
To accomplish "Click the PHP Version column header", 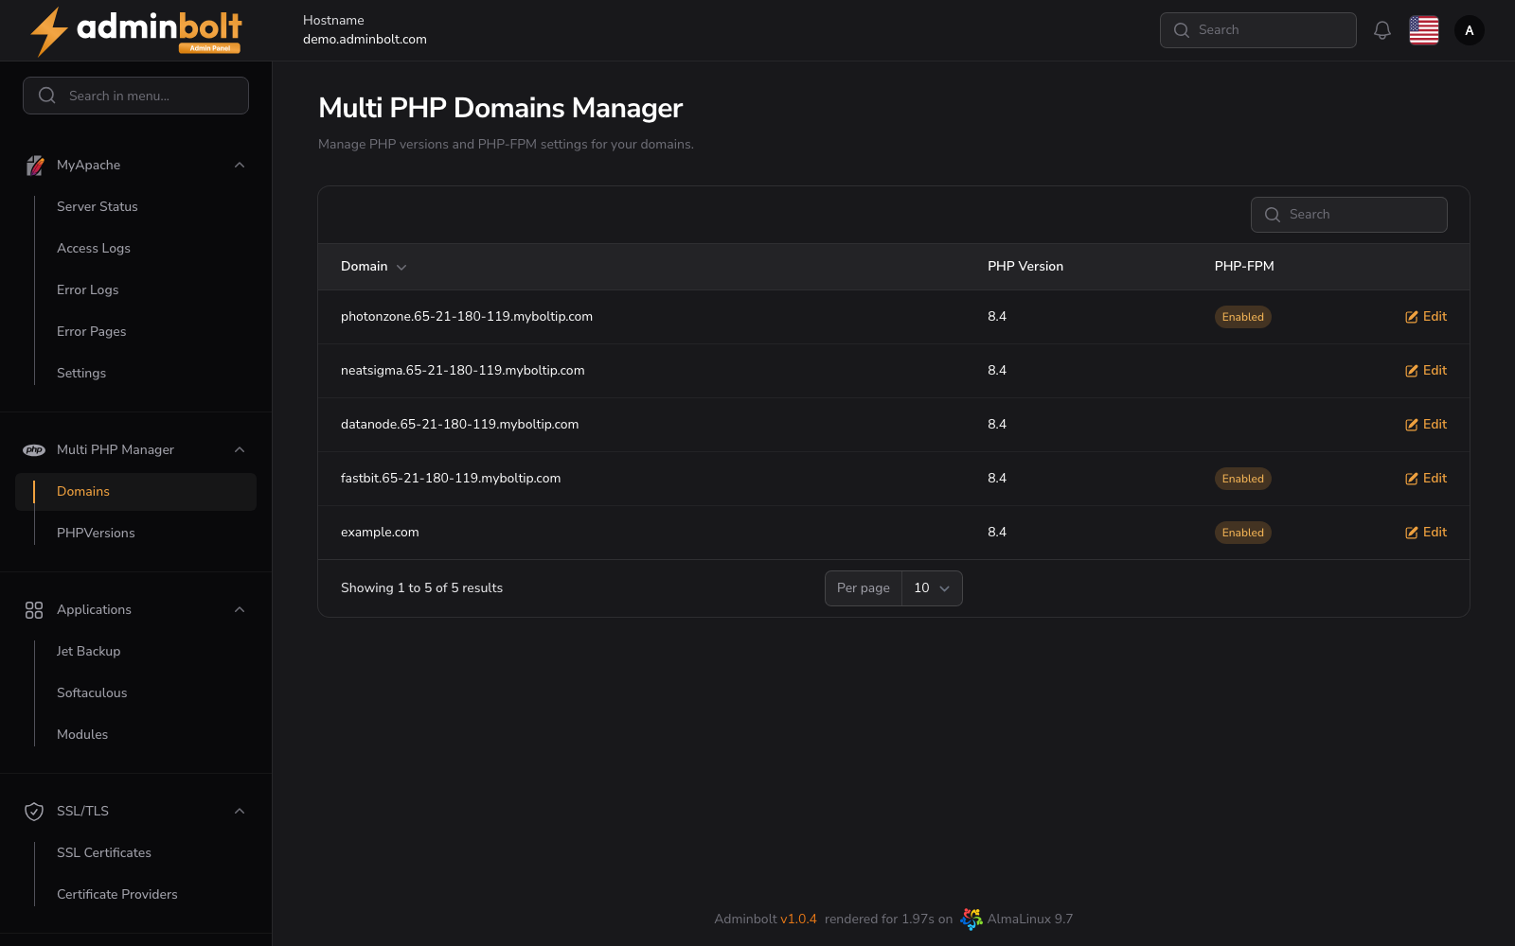I will (1025, 267).
